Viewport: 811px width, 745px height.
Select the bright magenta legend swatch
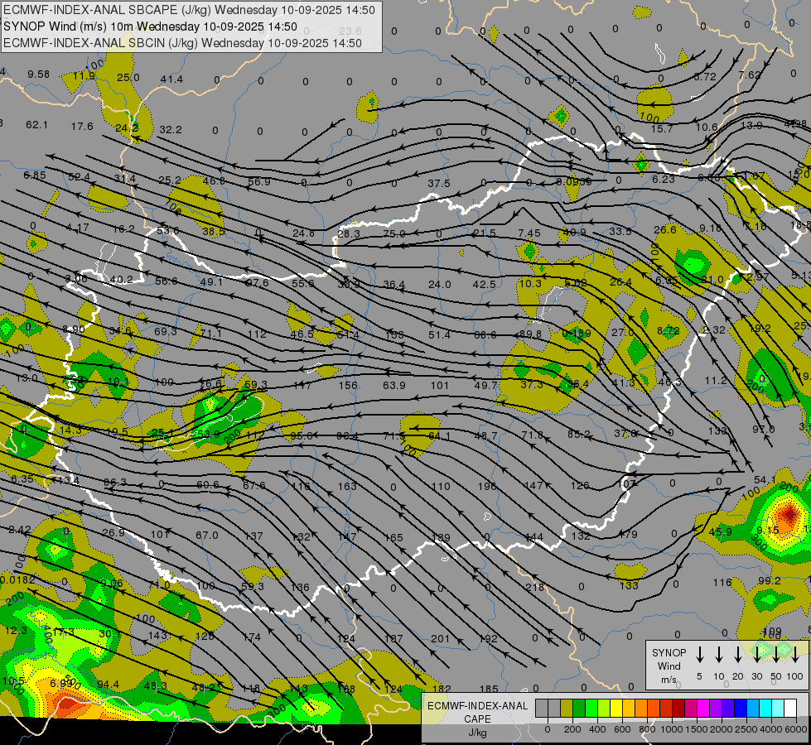click(x=703, y=709)
